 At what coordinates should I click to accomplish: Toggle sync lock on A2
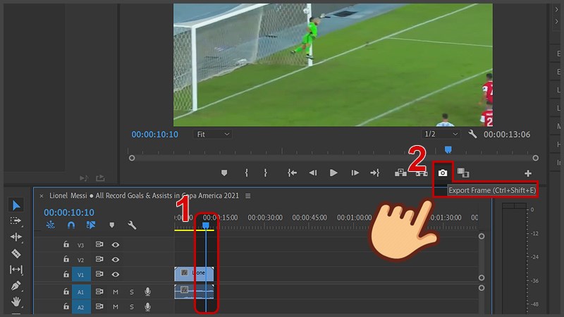(99, 306)
